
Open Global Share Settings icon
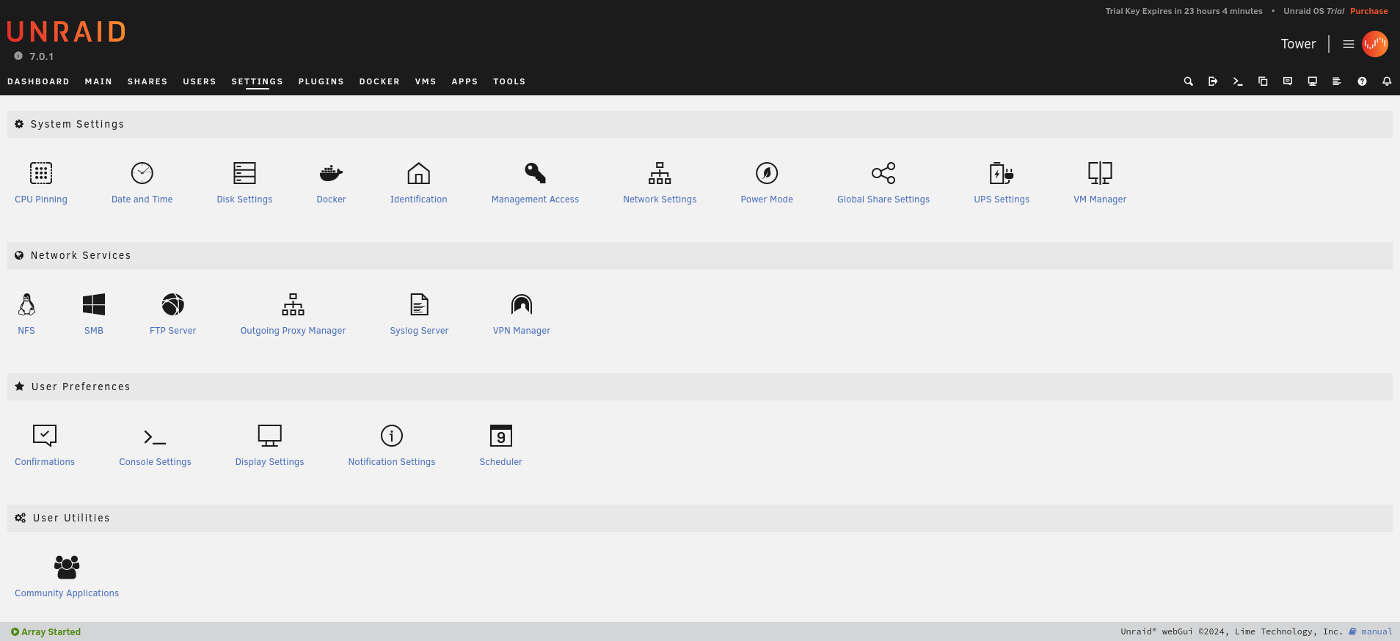tap(883, 173)
